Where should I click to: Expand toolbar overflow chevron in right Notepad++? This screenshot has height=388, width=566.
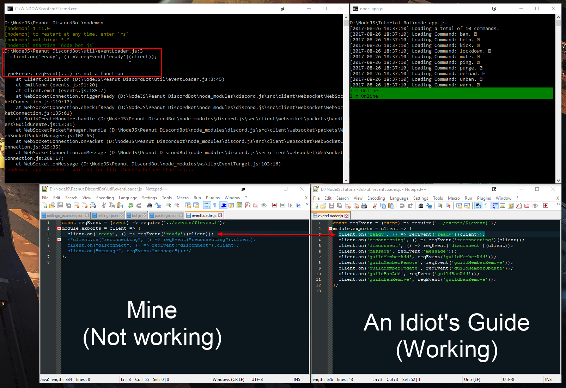coord(558,204)
